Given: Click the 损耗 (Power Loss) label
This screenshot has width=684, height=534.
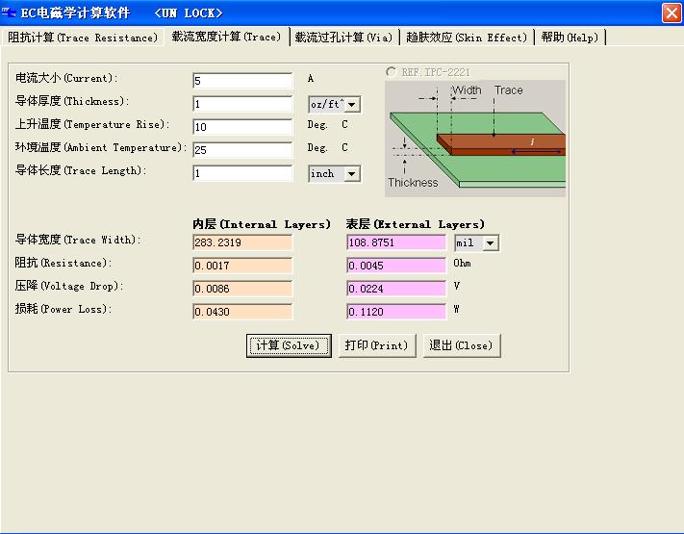Looking at the screenshot, I should (x=63, y=309).
